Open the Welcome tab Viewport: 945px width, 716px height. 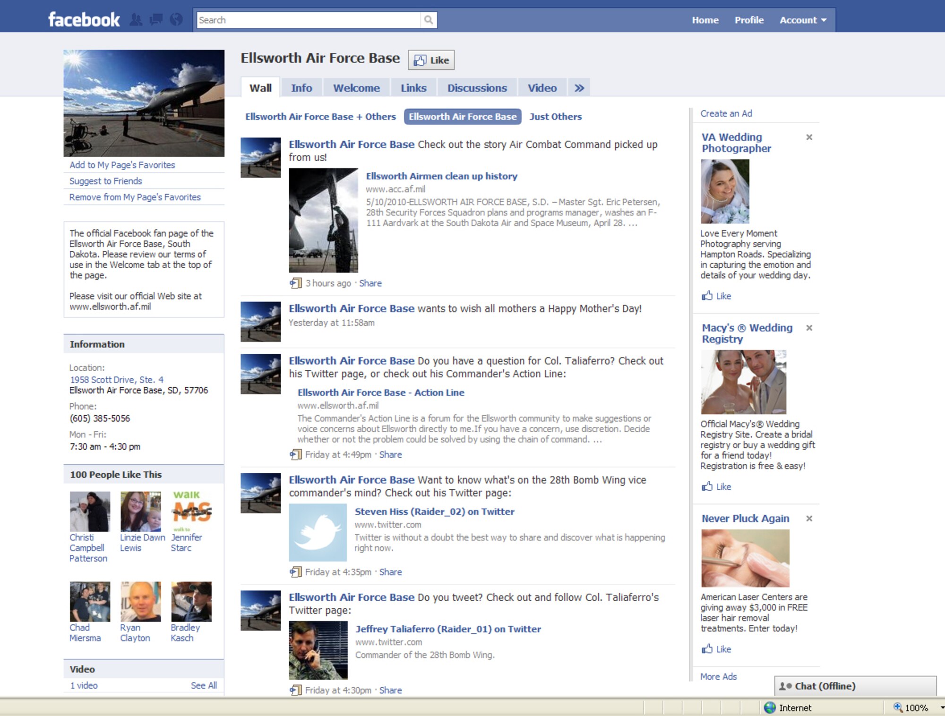tap(356, 88)
